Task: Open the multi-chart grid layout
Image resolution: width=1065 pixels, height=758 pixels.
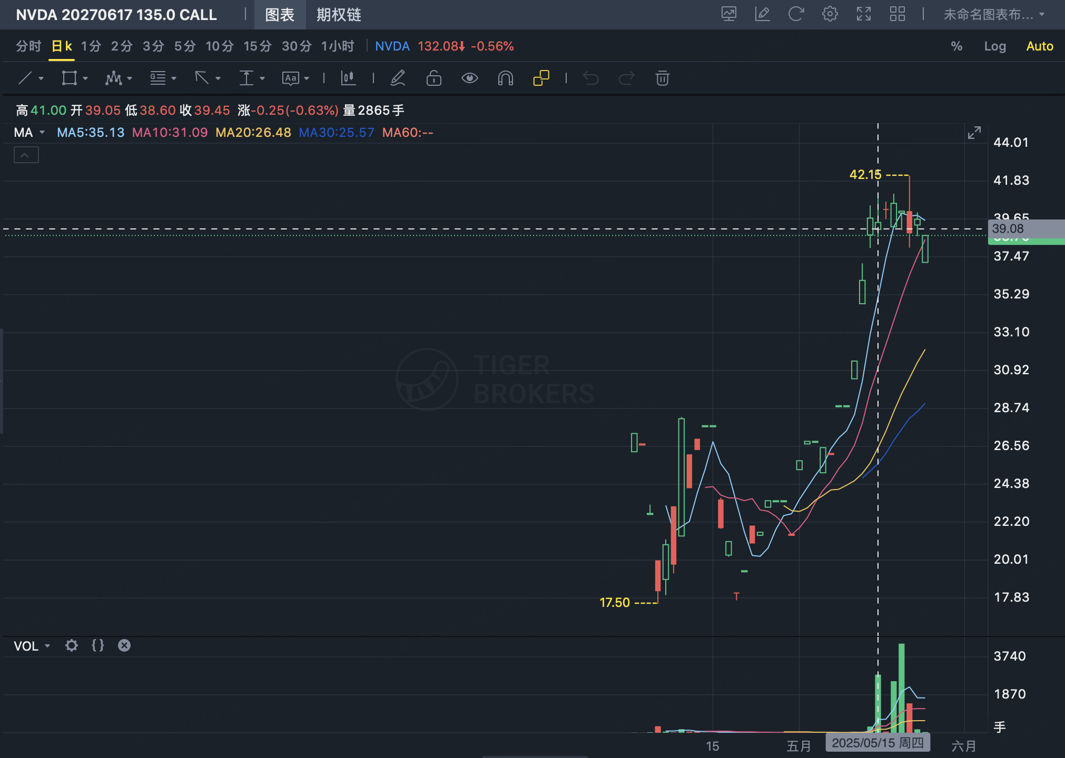Action: pyautogui.click(x=897, y=14)
